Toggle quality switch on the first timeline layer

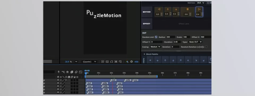(x=63, y=80)
